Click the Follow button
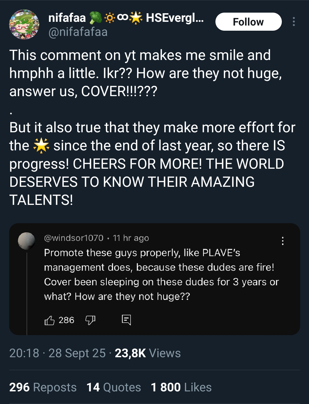This screenshot has height=404, width=309. [248, 22]
